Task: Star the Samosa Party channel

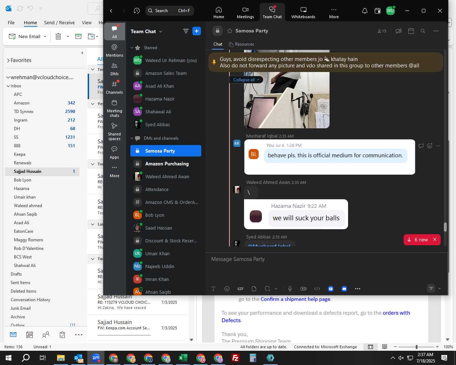Action: tap(230, 31)
